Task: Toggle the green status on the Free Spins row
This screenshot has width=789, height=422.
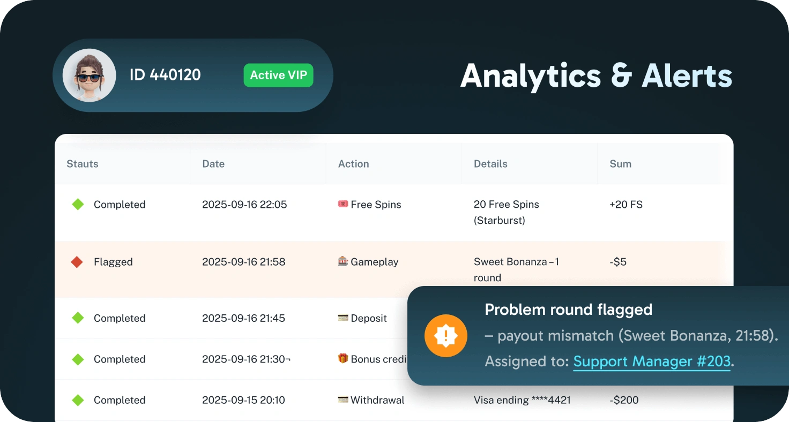Action: 78,204
